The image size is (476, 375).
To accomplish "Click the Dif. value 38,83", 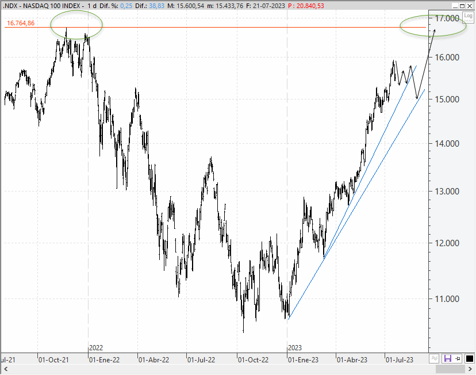I will [156, 6].
